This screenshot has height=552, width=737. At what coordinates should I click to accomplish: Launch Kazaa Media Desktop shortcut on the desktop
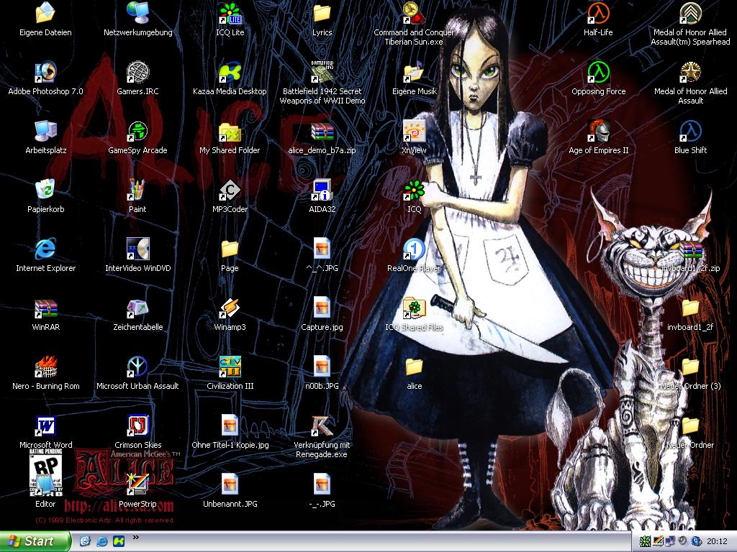[x=230, y=73]
